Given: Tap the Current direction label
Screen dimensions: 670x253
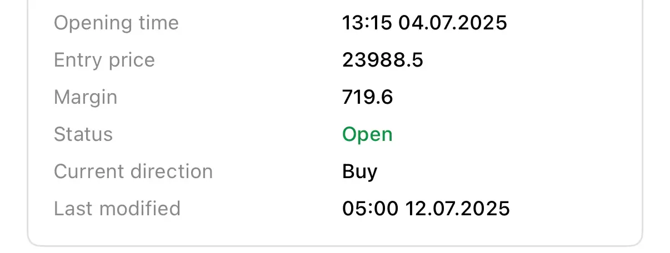Looking at the screenshot, I should tap(133, 171).
